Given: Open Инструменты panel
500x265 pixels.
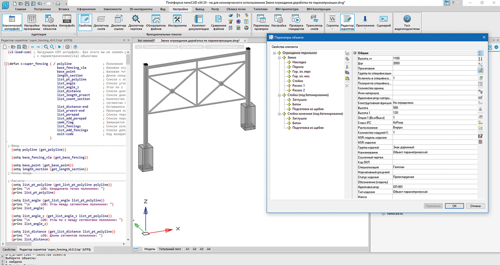Looking at the screenshot, I should [x=177, y=21].
